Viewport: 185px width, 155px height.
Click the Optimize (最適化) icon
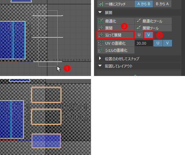100,21
